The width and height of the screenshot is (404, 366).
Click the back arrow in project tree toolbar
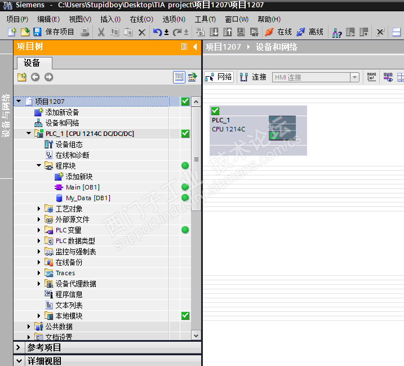(35, 77)
